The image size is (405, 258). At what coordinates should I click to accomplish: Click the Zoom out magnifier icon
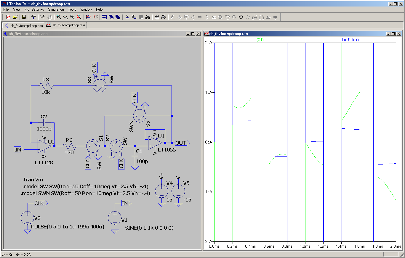point(72,17)
